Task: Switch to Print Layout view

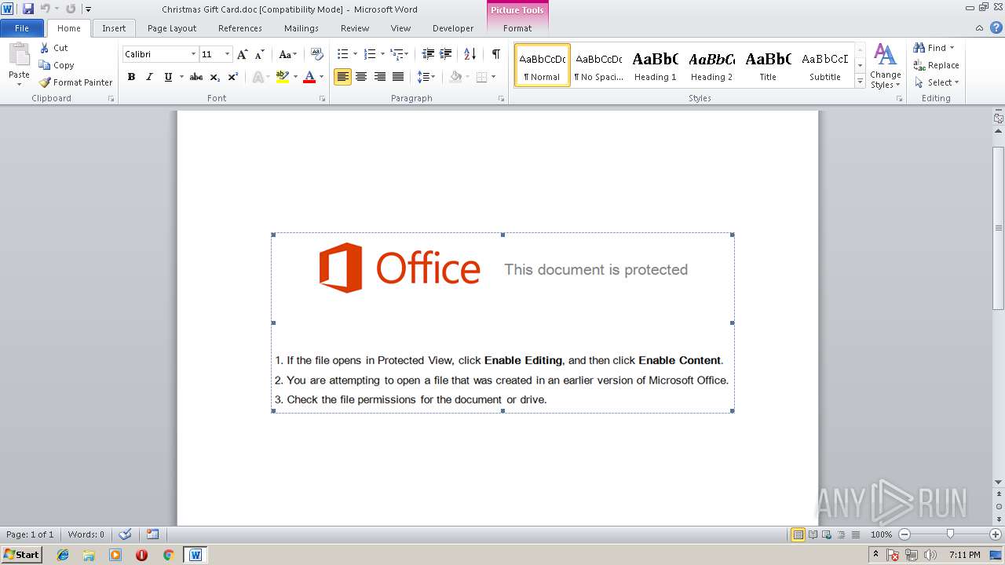Action: pyautogui.click(x=798, y=534)
